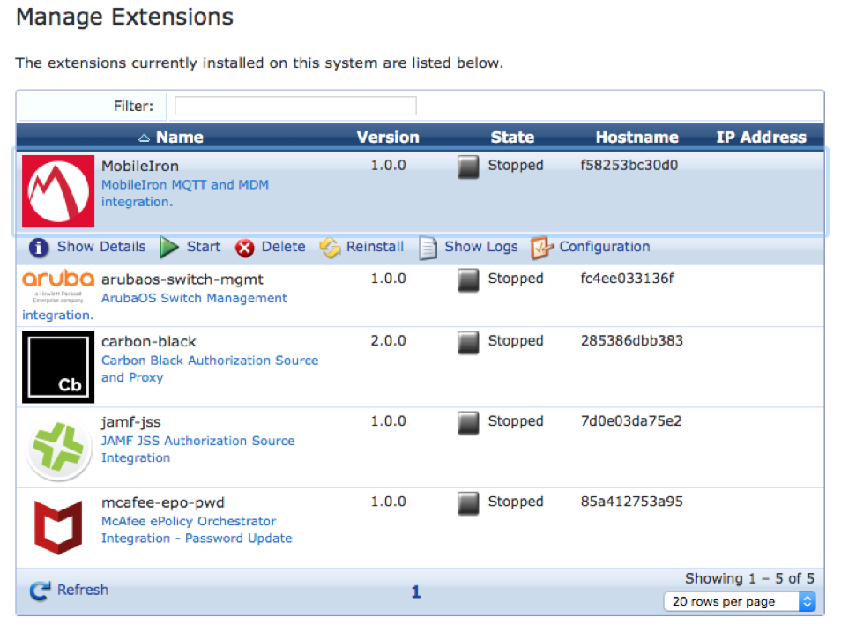Click the Stopped state icon for carbon-black
Screen dimensions: 841x632
click(x=469, y=342)
